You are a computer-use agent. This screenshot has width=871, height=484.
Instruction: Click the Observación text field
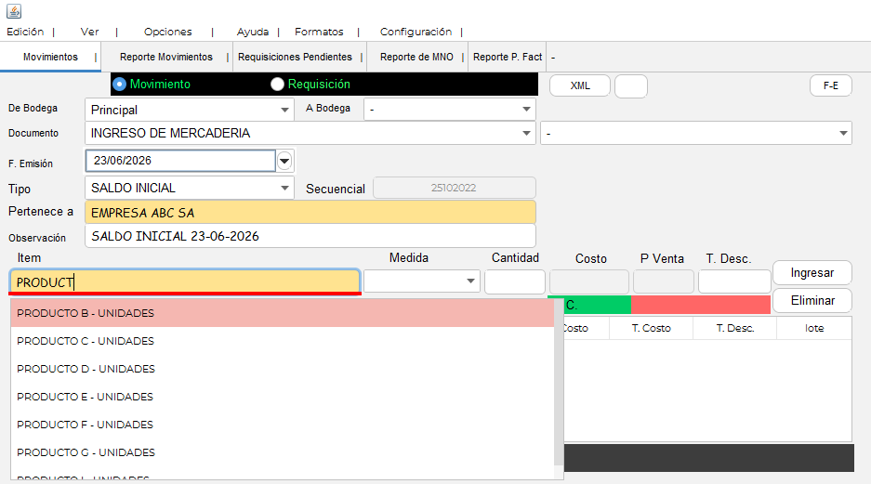(x=310, y=236)
